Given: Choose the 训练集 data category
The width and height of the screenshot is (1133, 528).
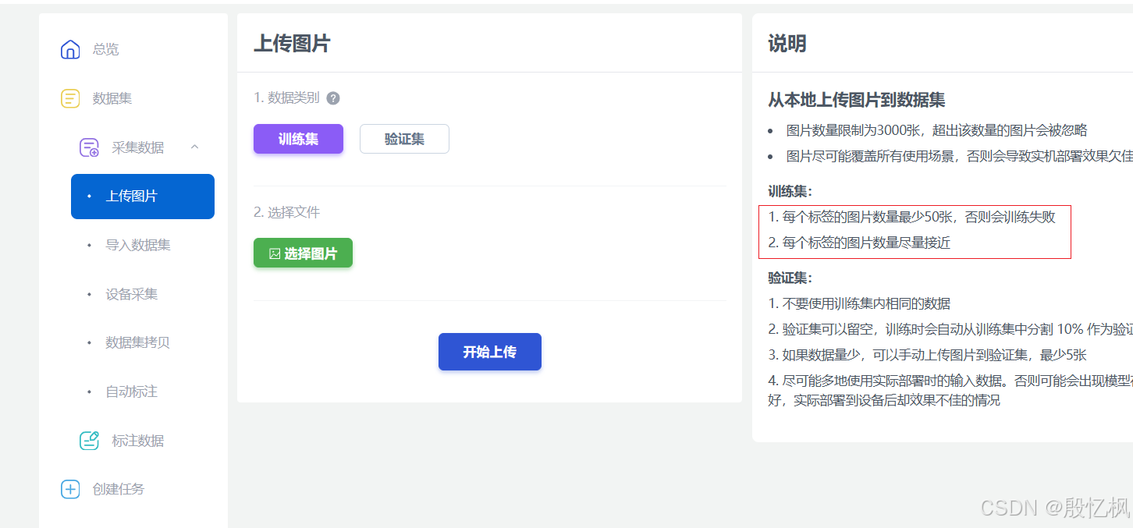Looking at the screenshot, I should [298, 139].
